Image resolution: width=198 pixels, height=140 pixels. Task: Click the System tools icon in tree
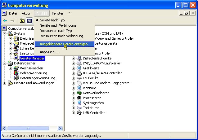(10, 33)
